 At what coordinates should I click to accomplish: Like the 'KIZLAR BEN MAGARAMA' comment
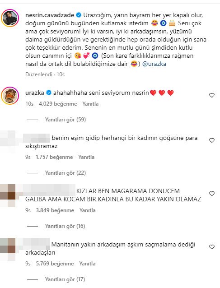212,194
